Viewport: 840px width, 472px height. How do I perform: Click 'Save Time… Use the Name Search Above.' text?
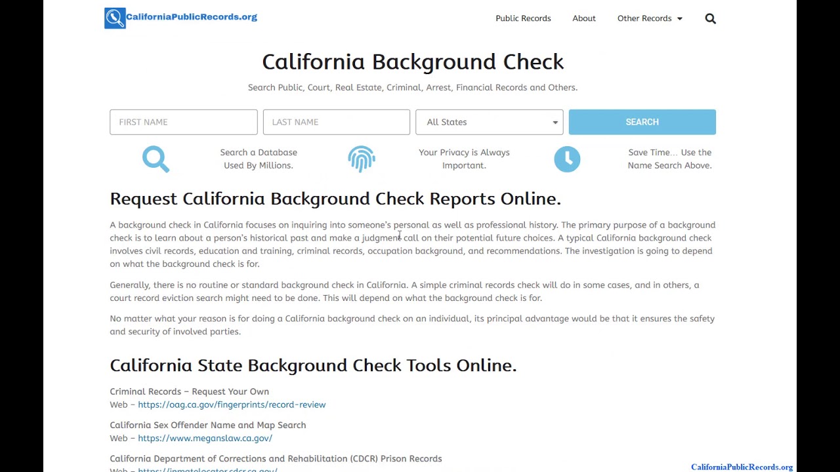[669, 159]
